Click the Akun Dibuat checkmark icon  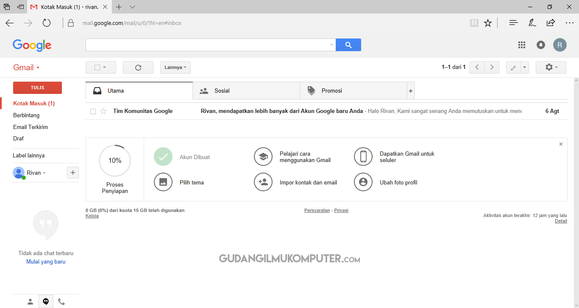tap(163, 157)
